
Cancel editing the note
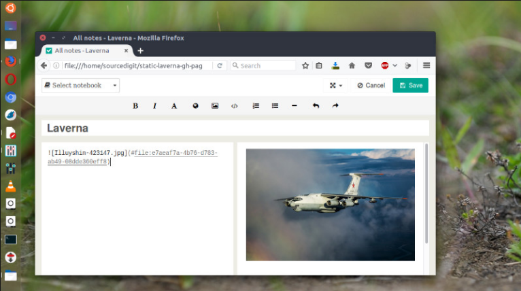pos(371,86)
